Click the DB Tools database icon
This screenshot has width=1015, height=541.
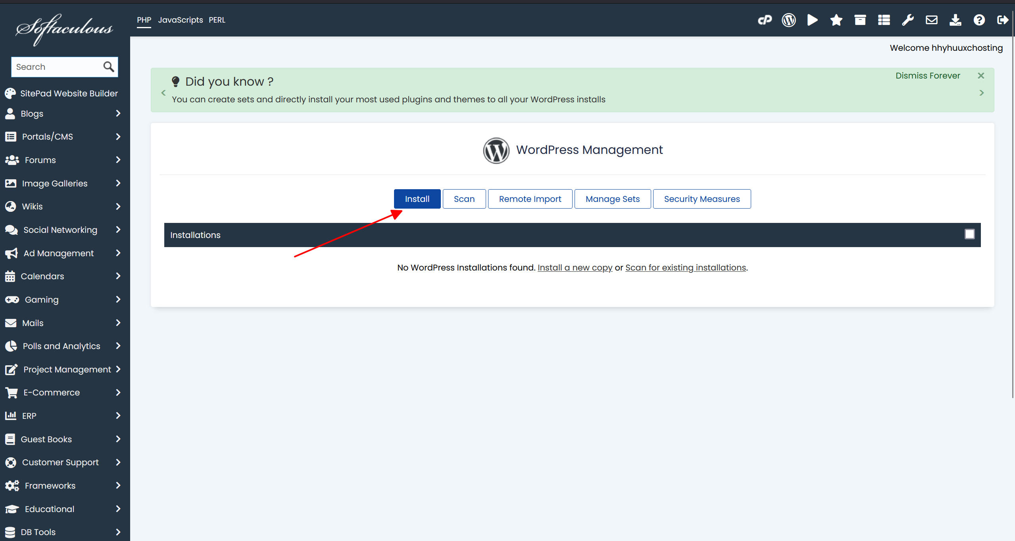pyautogui.click(x=10, y=532)
